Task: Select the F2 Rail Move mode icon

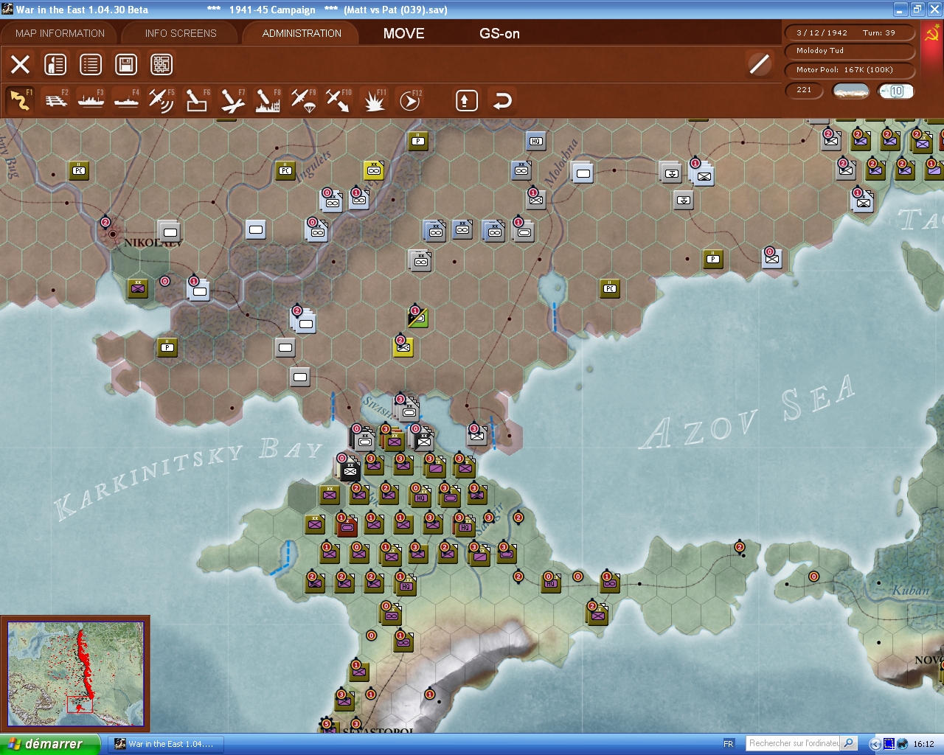Action: [x=56, y=100]
